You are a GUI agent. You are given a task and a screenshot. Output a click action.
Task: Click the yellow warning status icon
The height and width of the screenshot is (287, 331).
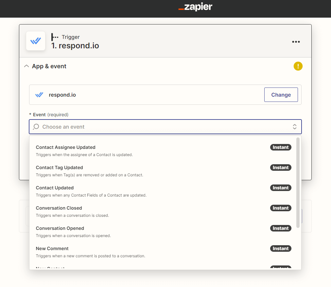[298, 66]
